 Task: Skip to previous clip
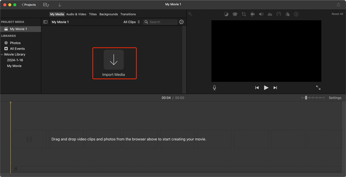pos(257,88)
